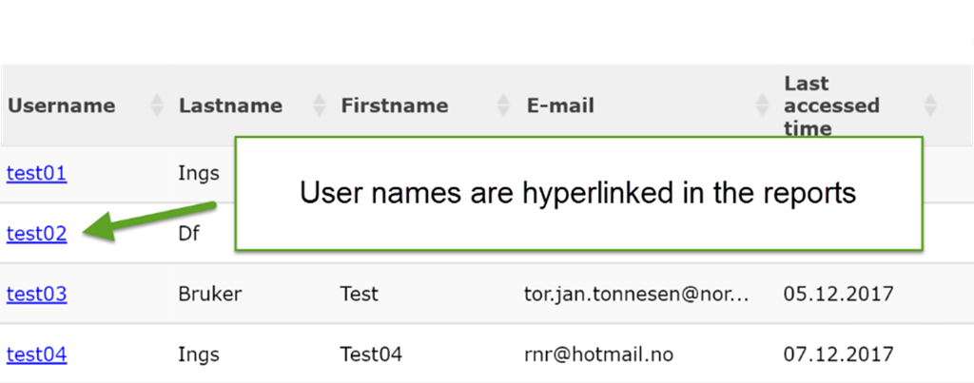Select the tor.jan.tonnesen e-mail cell
974x383 pixels.
(637, 294)
